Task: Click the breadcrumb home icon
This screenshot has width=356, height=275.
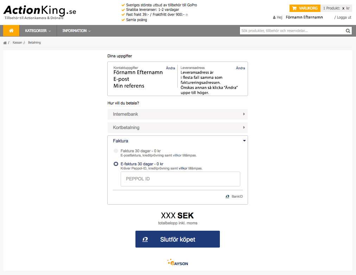Action: click(x=5, y=43)
